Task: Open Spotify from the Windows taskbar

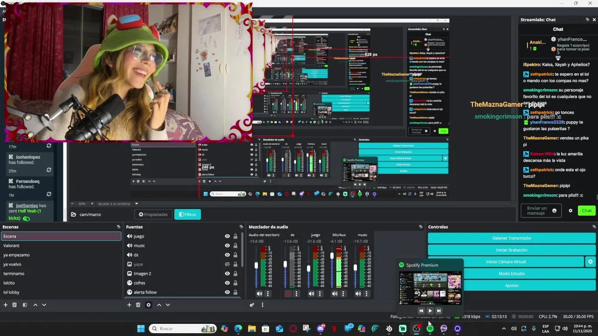Action: tap(430, 329)
